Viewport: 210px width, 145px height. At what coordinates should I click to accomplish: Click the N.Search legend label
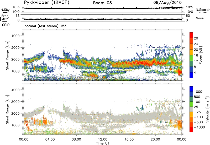coord(203,10)
